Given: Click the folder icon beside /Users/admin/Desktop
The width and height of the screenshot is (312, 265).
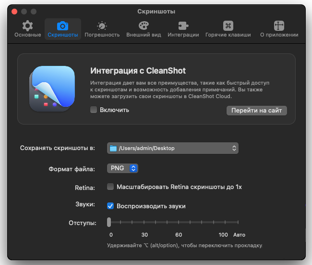Looking at the screenshot, I should [x=113, y=148].
